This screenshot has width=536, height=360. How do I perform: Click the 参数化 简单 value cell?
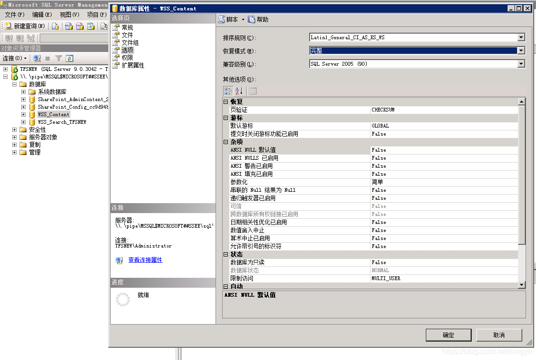[x=444, y=182]
